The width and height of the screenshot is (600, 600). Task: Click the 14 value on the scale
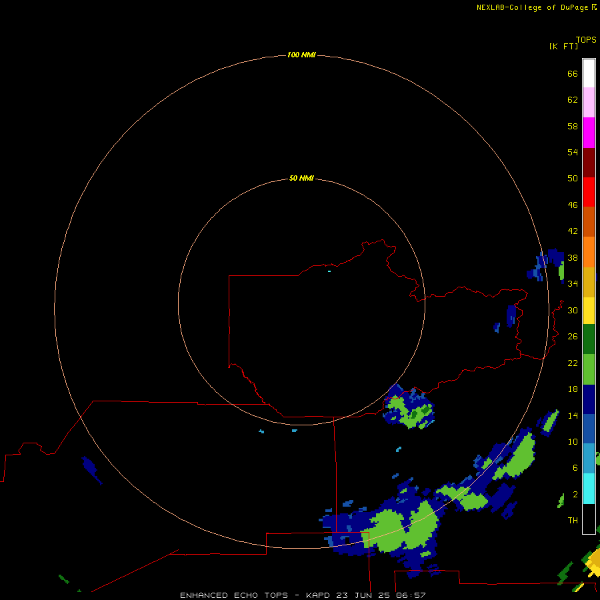[573, 415]
